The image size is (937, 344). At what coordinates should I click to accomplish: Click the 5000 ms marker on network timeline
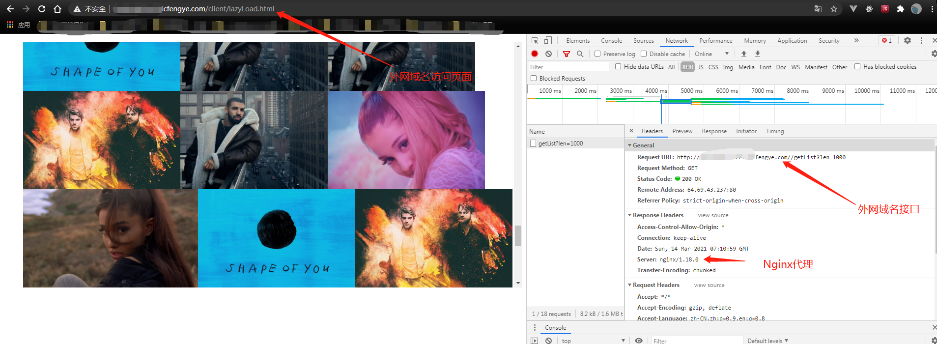(x=691, y=90)
